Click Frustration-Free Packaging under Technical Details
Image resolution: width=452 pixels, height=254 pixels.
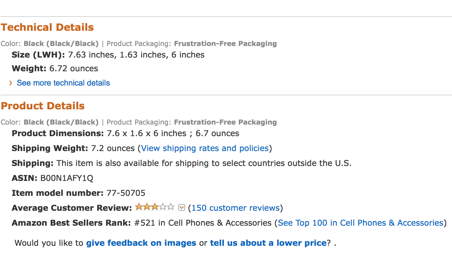(x=225, y=44)
